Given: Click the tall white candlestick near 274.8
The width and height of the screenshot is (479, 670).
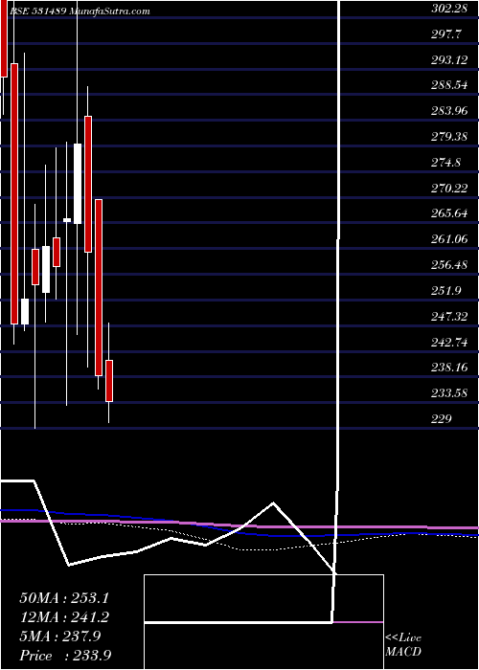Looking at the screenshot, I should (x=78, y=184).
